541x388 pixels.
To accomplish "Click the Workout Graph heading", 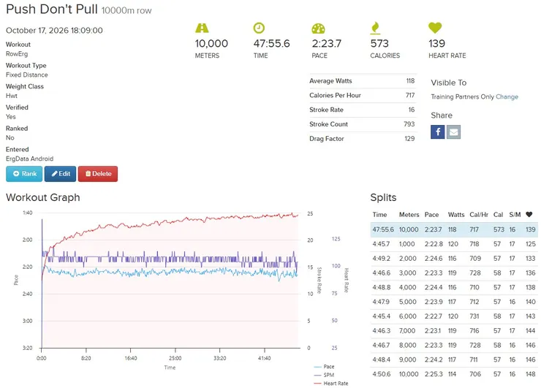I will 43,197.
